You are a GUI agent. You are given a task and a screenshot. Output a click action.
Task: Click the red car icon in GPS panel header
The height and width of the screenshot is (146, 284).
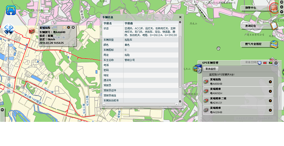click(x=265, y=63)
